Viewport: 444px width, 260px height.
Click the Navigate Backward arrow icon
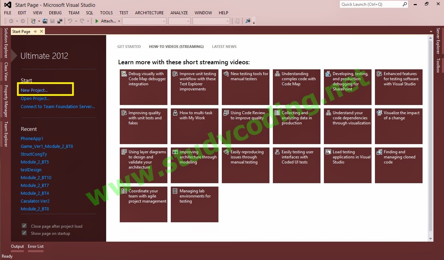tap(11, 21)
